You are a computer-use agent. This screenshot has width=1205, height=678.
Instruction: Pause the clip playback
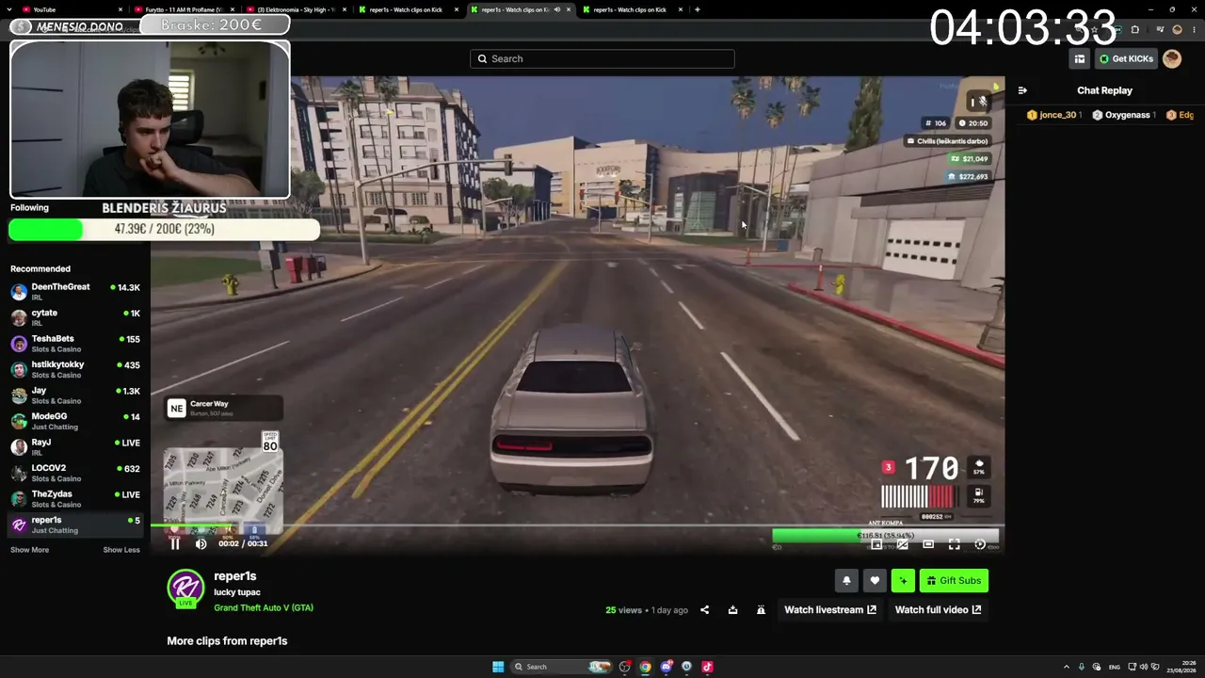(175, 543)
